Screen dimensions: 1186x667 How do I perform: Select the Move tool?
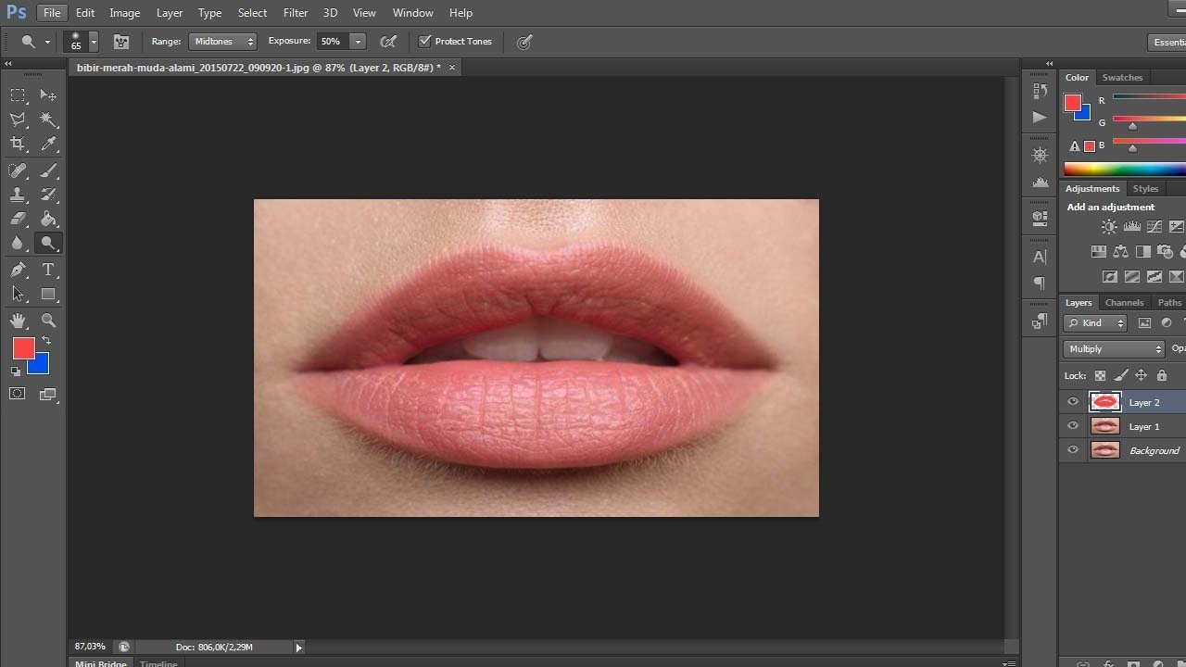(x=49, y=95)
